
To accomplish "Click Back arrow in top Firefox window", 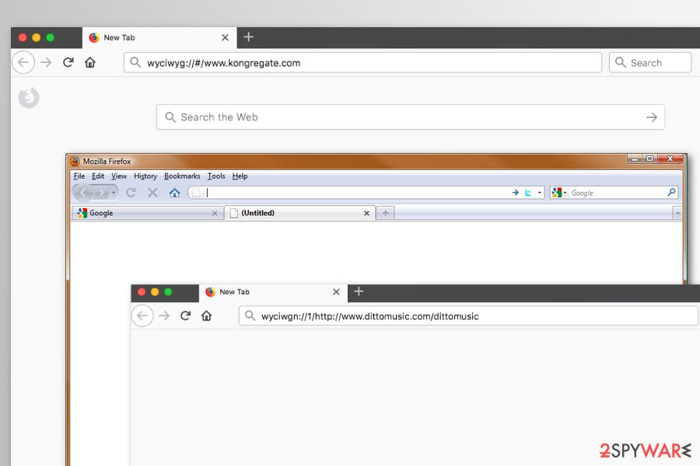I will 23,62.
